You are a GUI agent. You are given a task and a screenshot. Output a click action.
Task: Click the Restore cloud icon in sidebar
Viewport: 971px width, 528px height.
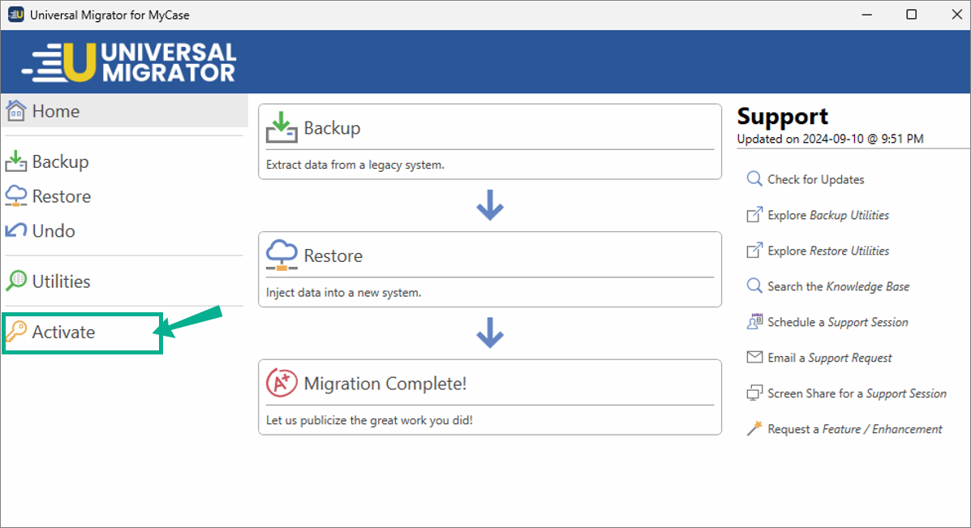coord(16,196)
